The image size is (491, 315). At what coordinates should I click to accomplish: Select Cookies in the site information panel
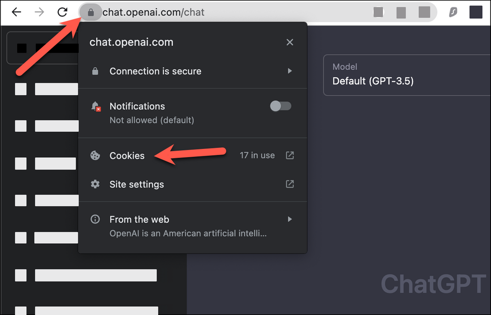[127, 155]
